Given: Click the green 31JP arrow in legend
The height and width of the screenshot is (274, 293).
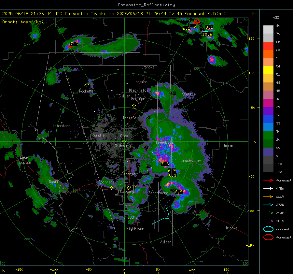Looking at the screenshot, I should click(268, 213).
